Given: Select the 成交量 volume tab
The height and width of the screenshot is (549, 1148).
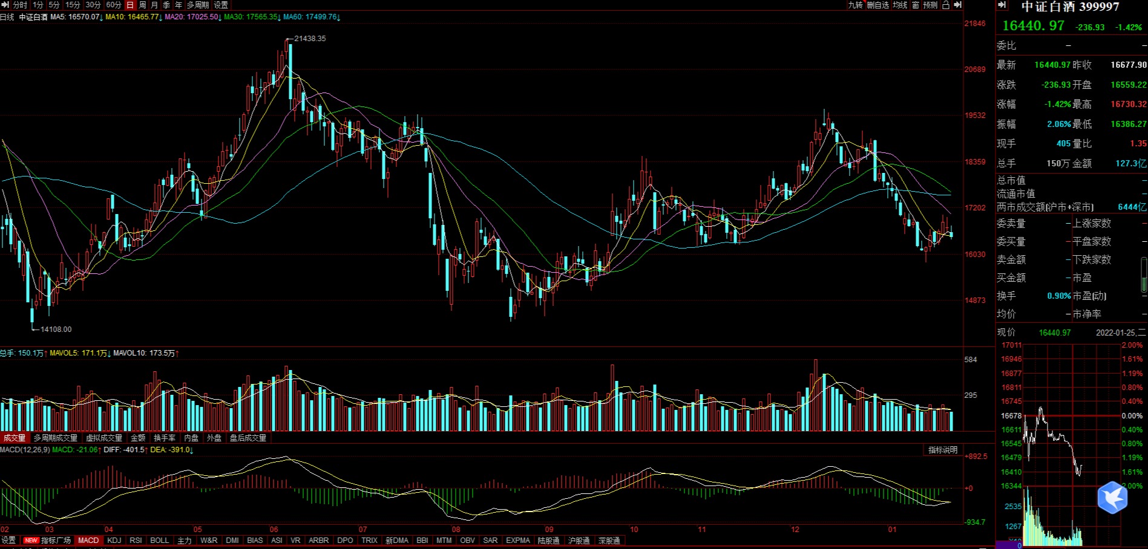Looking at the screenshot, I should point(15,438).
